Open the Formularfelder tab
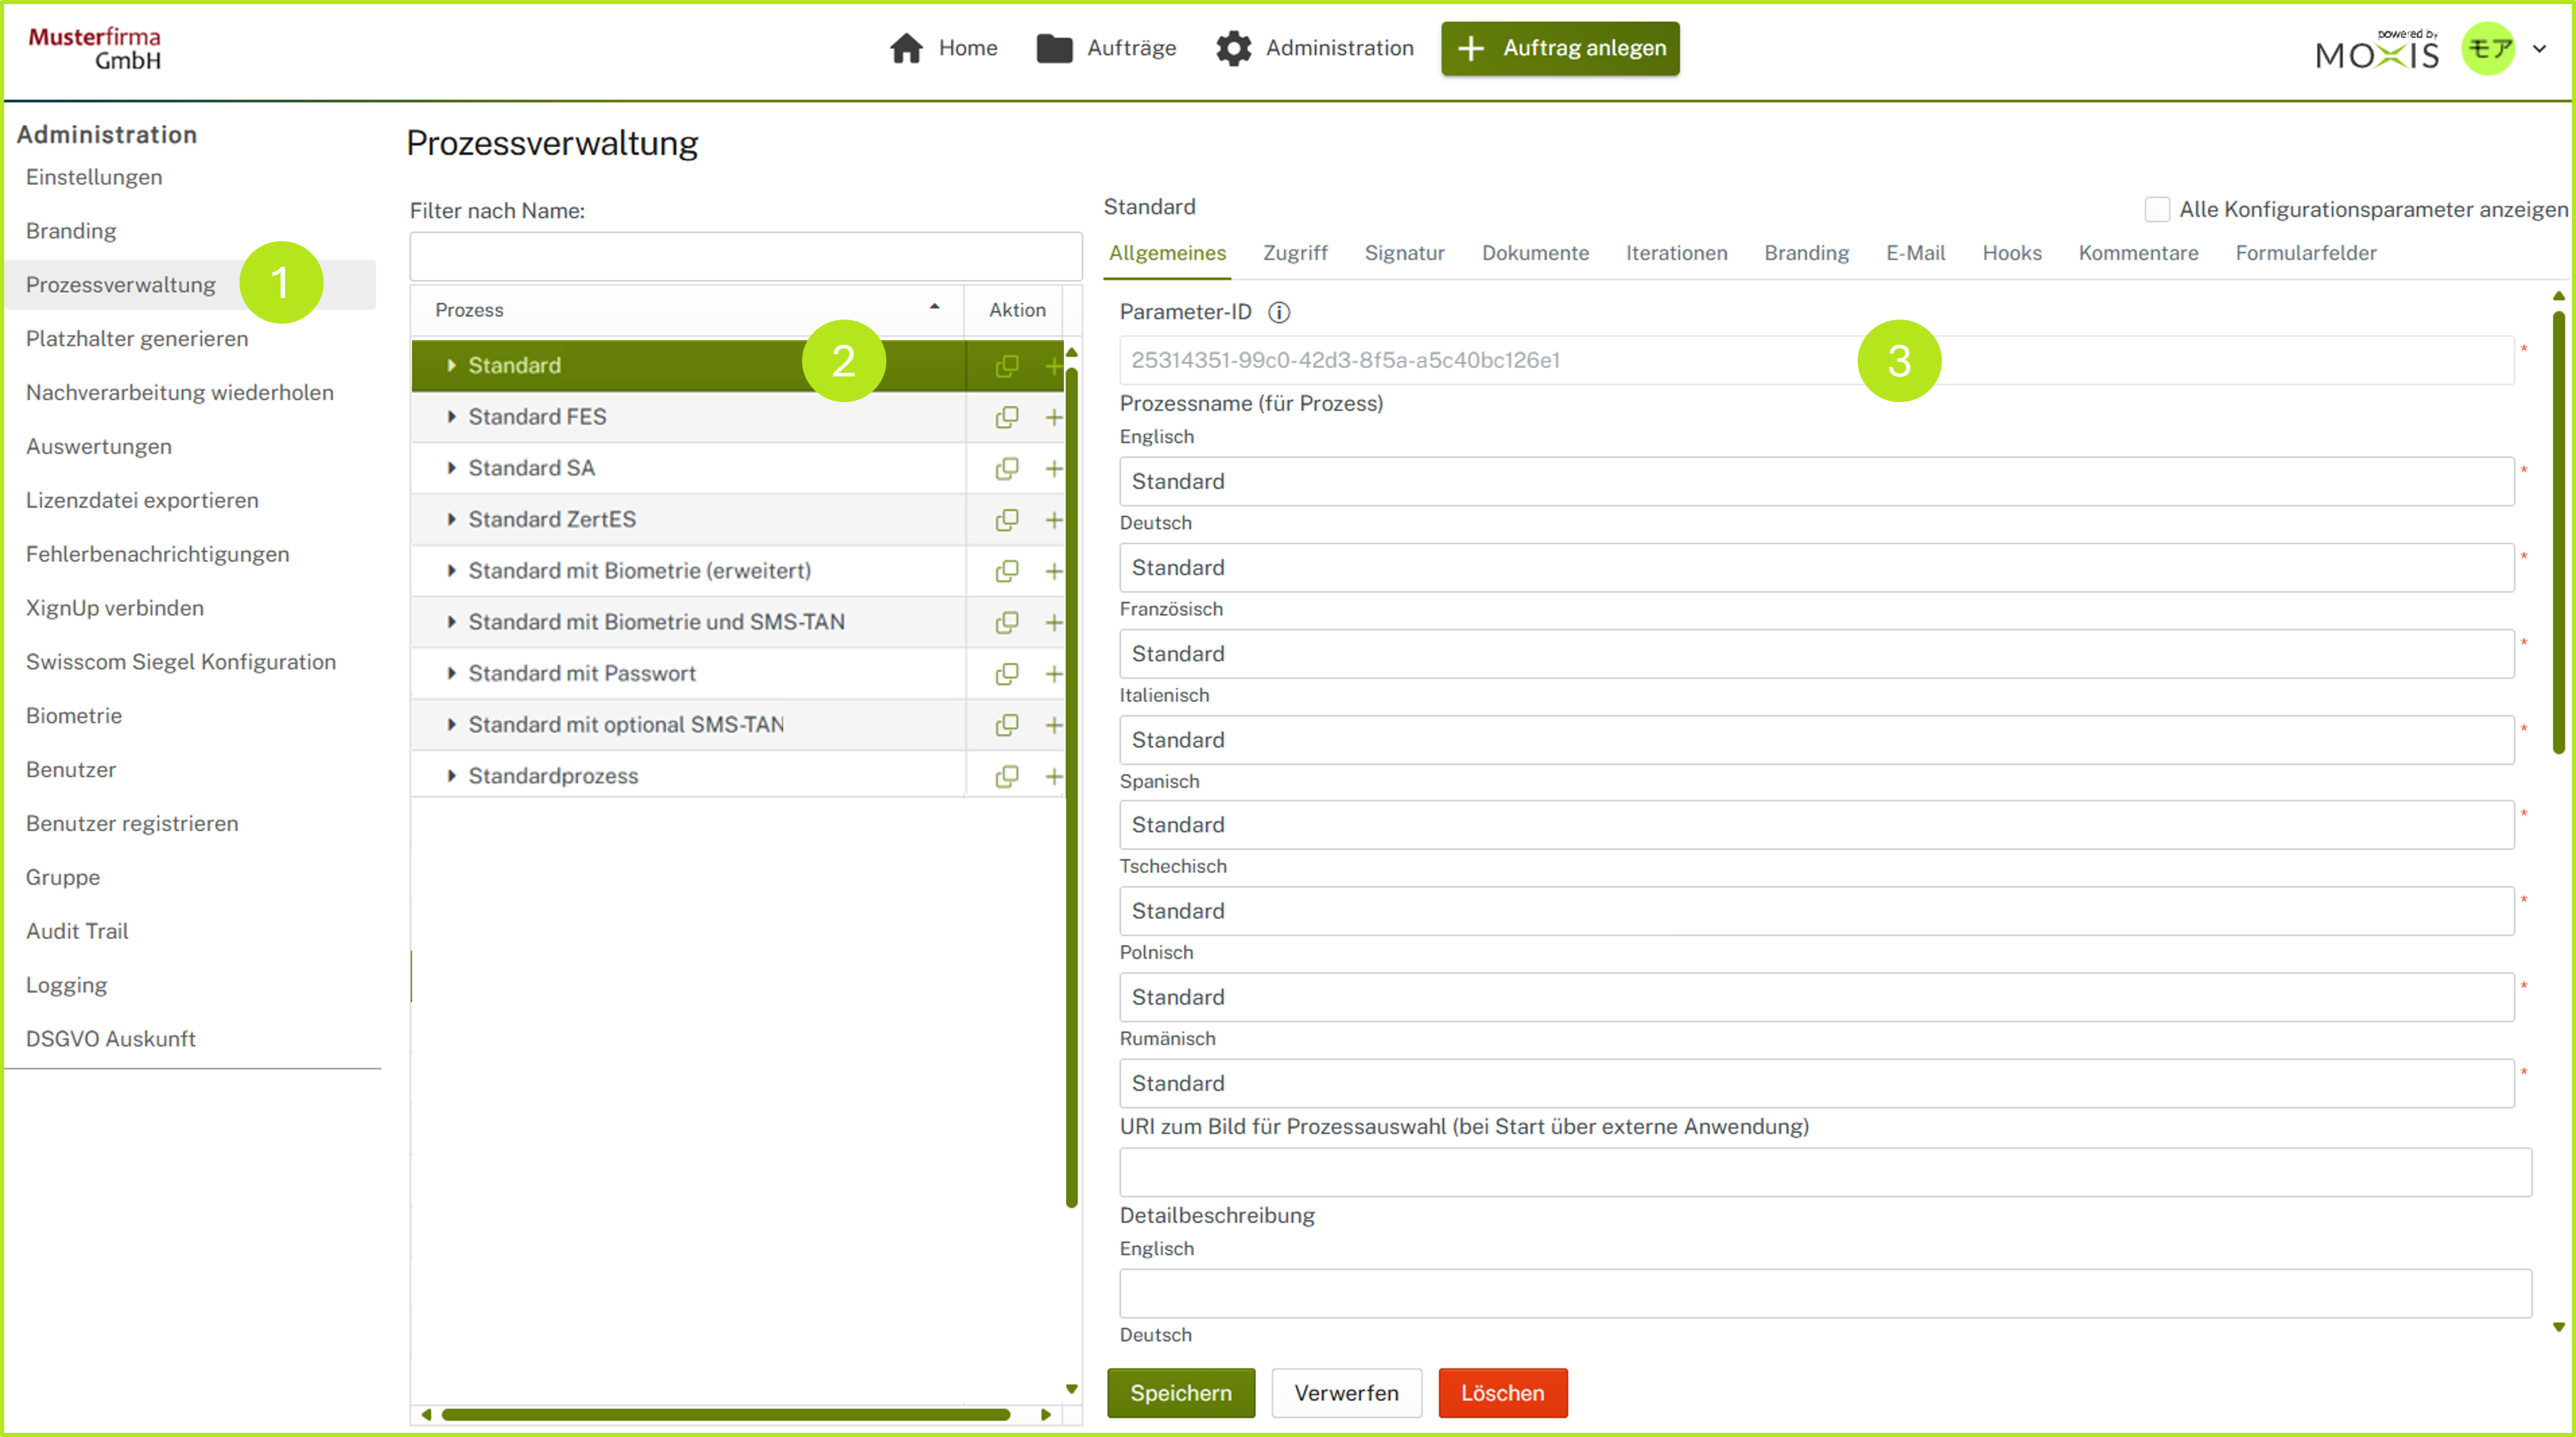Image resolution: width=2576 pixels, height=1437 pixels. click(2305, 253)
